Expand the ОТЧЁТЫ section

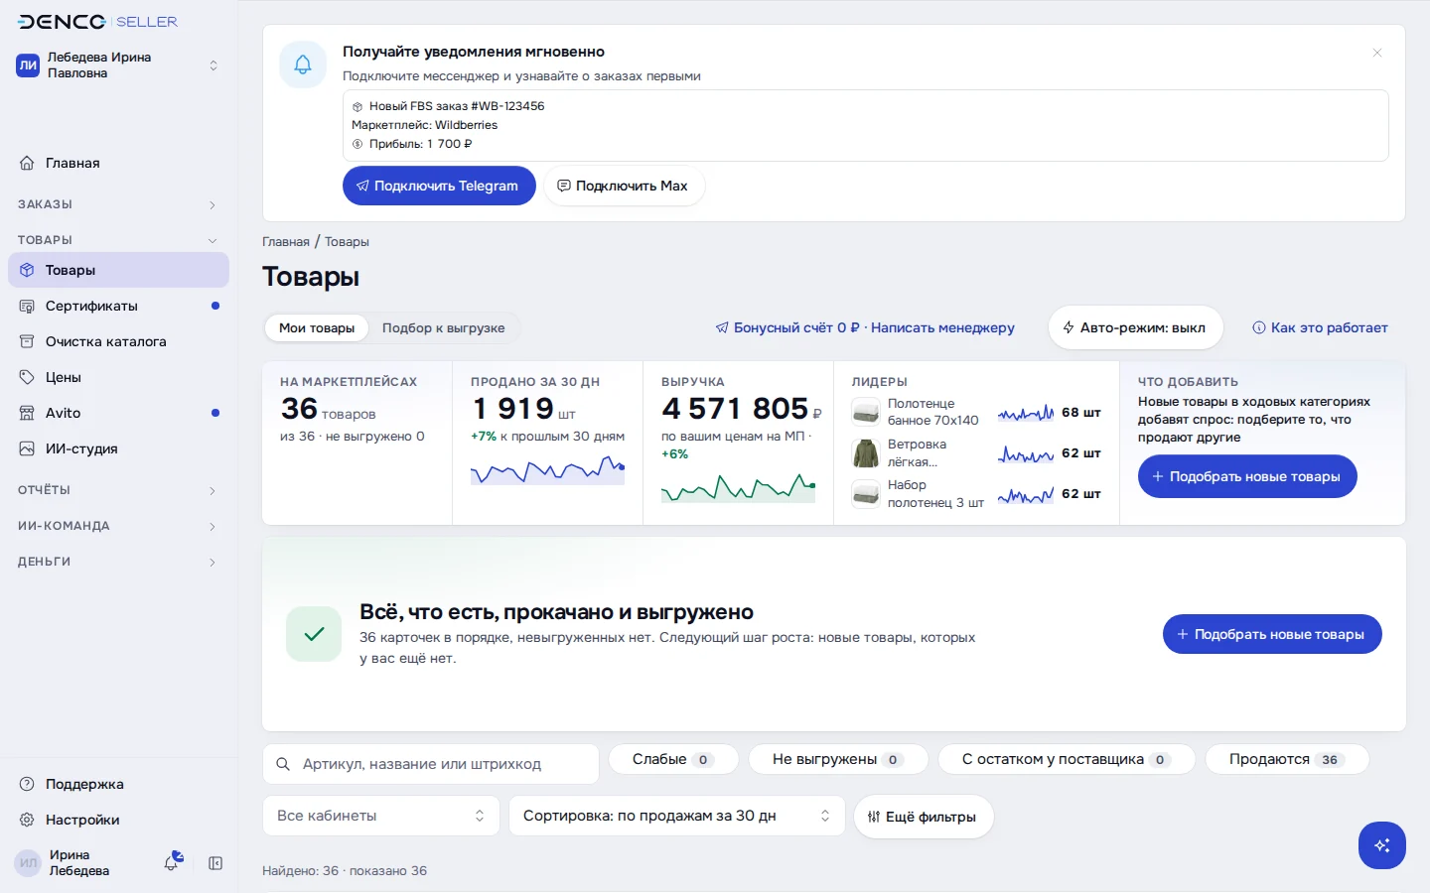coord(118,490)
